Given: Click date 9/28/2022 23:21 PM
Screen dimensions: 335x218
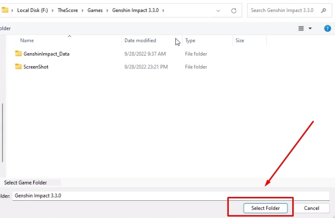Looking at the screenshot, I should click(146, 67).
